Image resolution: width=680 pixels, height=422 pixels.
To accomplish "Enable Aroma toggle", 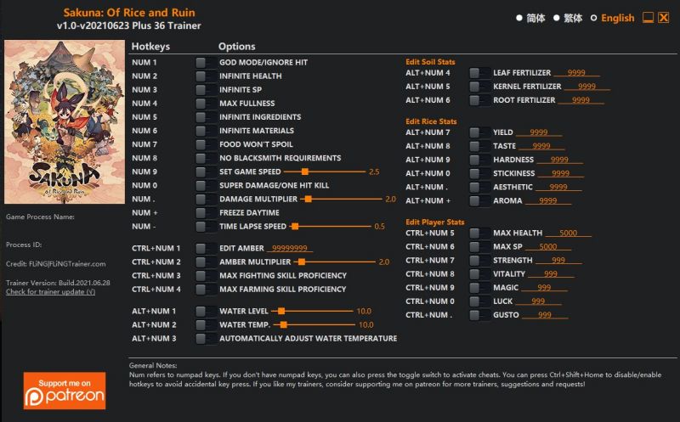I will [x=479, y=201].
